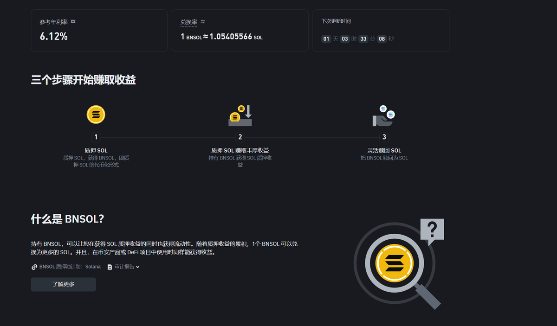The width and height of the screenshot is (557, 326).
Task: Click the chain link icon before BNSOL 质押池计划
Action: (34, 267)
